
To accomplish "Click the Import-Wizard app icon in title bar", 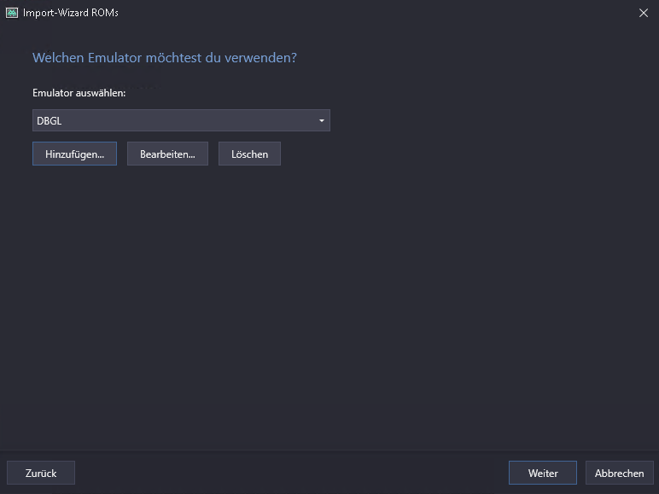I will tap(12, 13).
